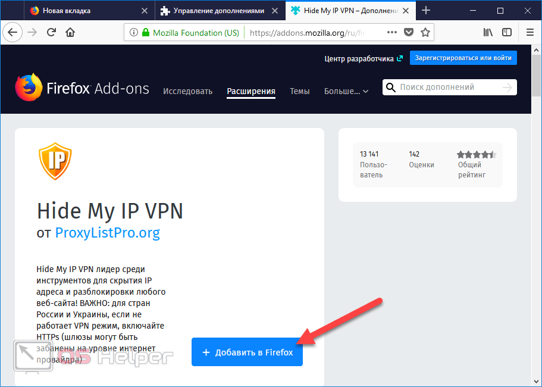542x387 pixels.
Task: Open the ProxyListPro.org author link
Action: 107,232
